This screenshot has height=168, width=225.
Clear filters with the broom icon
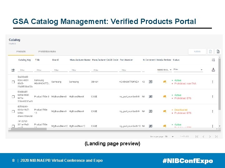pyautogui.click(x=213, y=70)
